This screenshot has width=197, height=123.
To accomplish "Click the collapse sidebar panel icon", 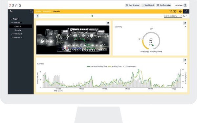I will click(31, 12).
